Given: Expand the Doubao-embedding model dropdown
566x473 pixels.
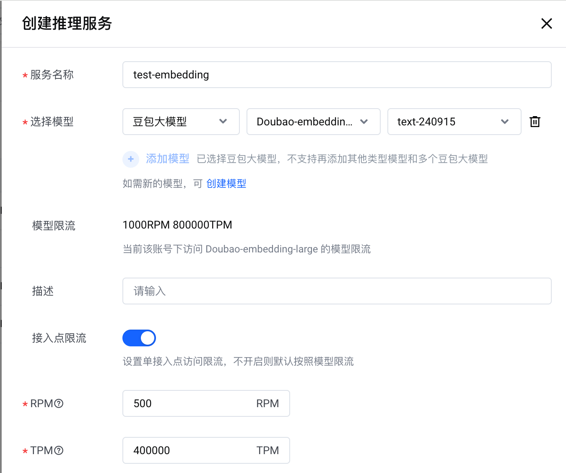Looking at the screenshot, I should point(314,122).
